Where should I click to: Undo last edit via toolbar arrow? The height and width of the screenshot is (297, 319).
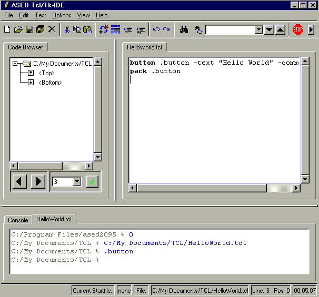tap(156, 29)
